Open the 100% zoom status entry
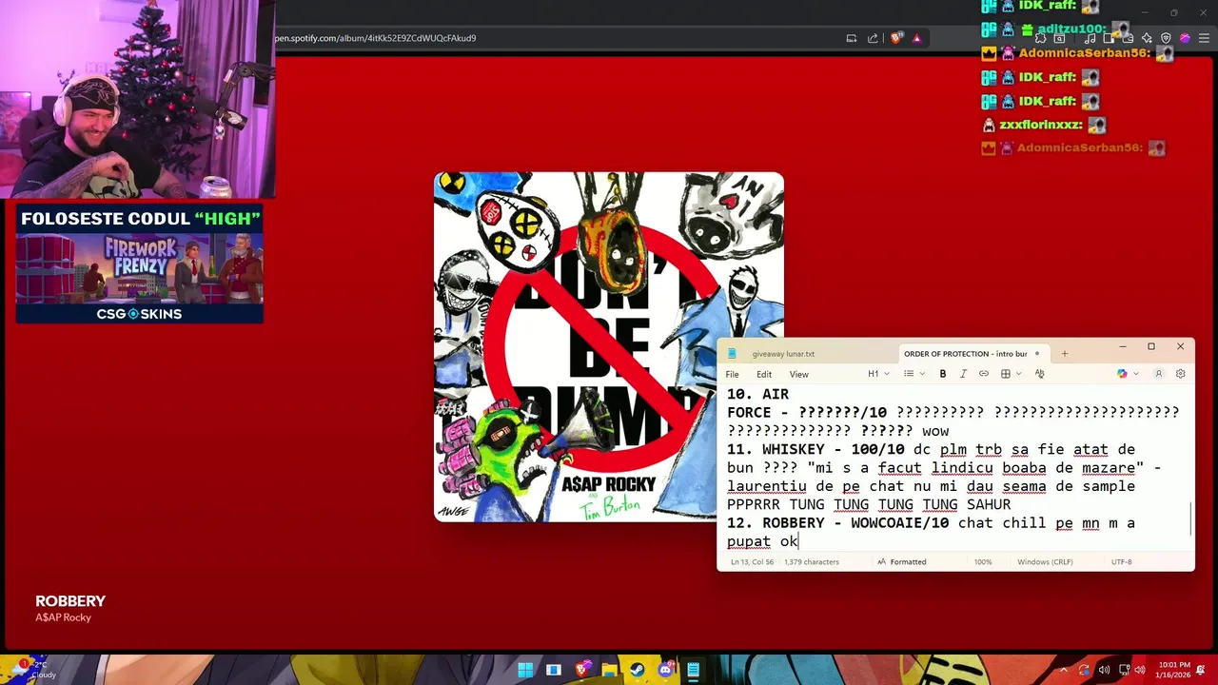 [983, 562]
